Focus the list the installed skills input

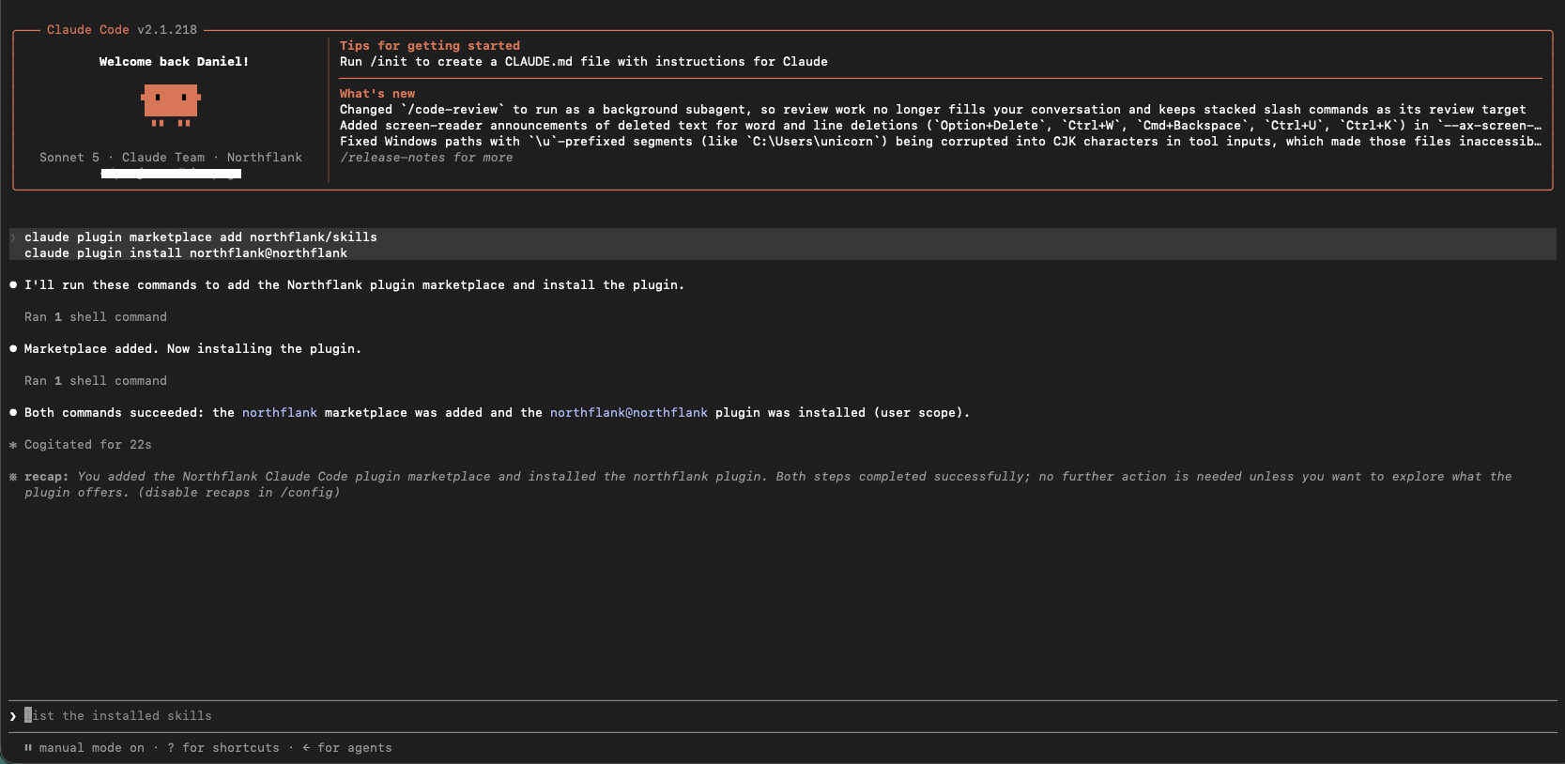pos(783,716)
